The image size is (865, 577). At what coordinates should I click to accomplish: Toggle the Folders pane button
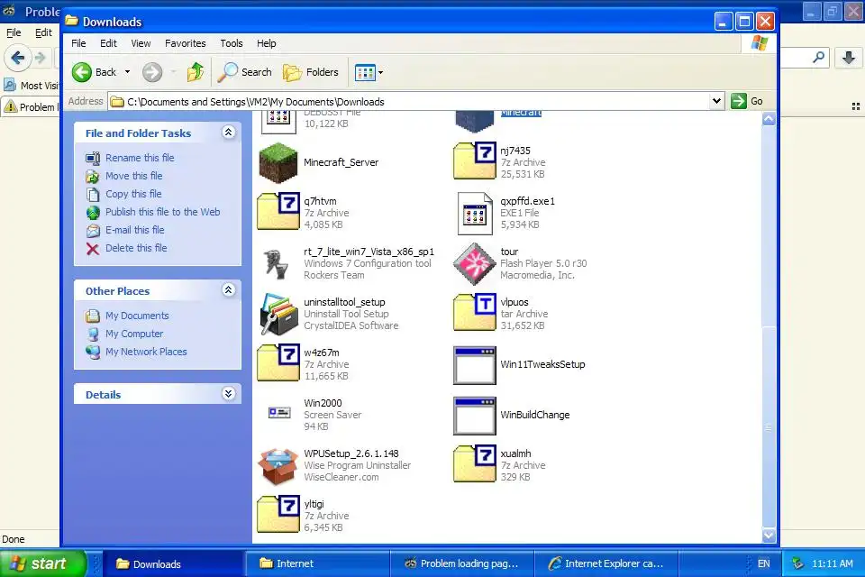point(311,72)
